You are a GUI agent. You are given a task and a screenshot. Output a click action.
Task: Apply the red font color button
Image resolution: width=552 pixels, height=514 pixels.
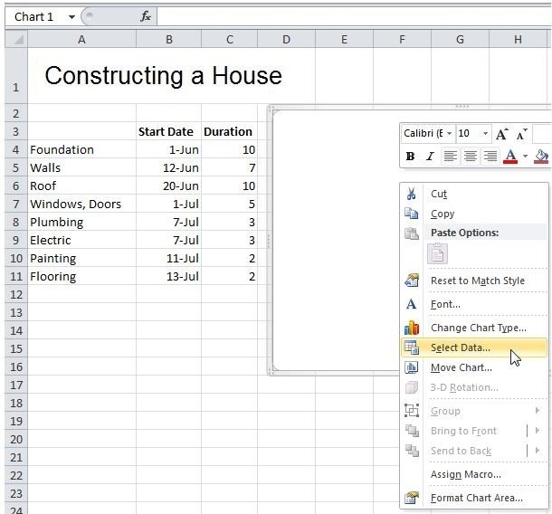510,156
